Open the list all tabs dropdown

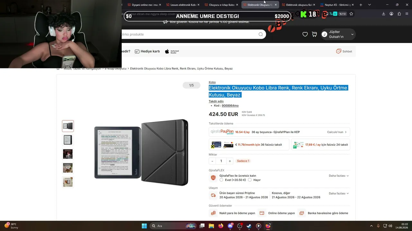point(370,5)
